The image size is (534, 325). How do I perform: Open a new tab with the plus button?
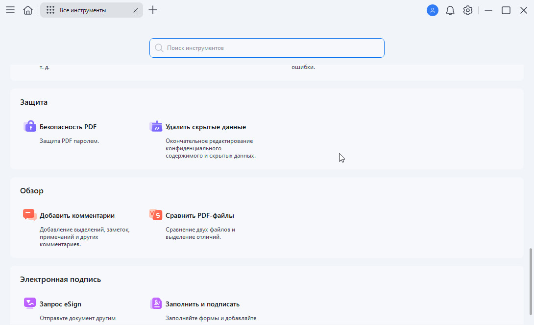coord(153,10)
